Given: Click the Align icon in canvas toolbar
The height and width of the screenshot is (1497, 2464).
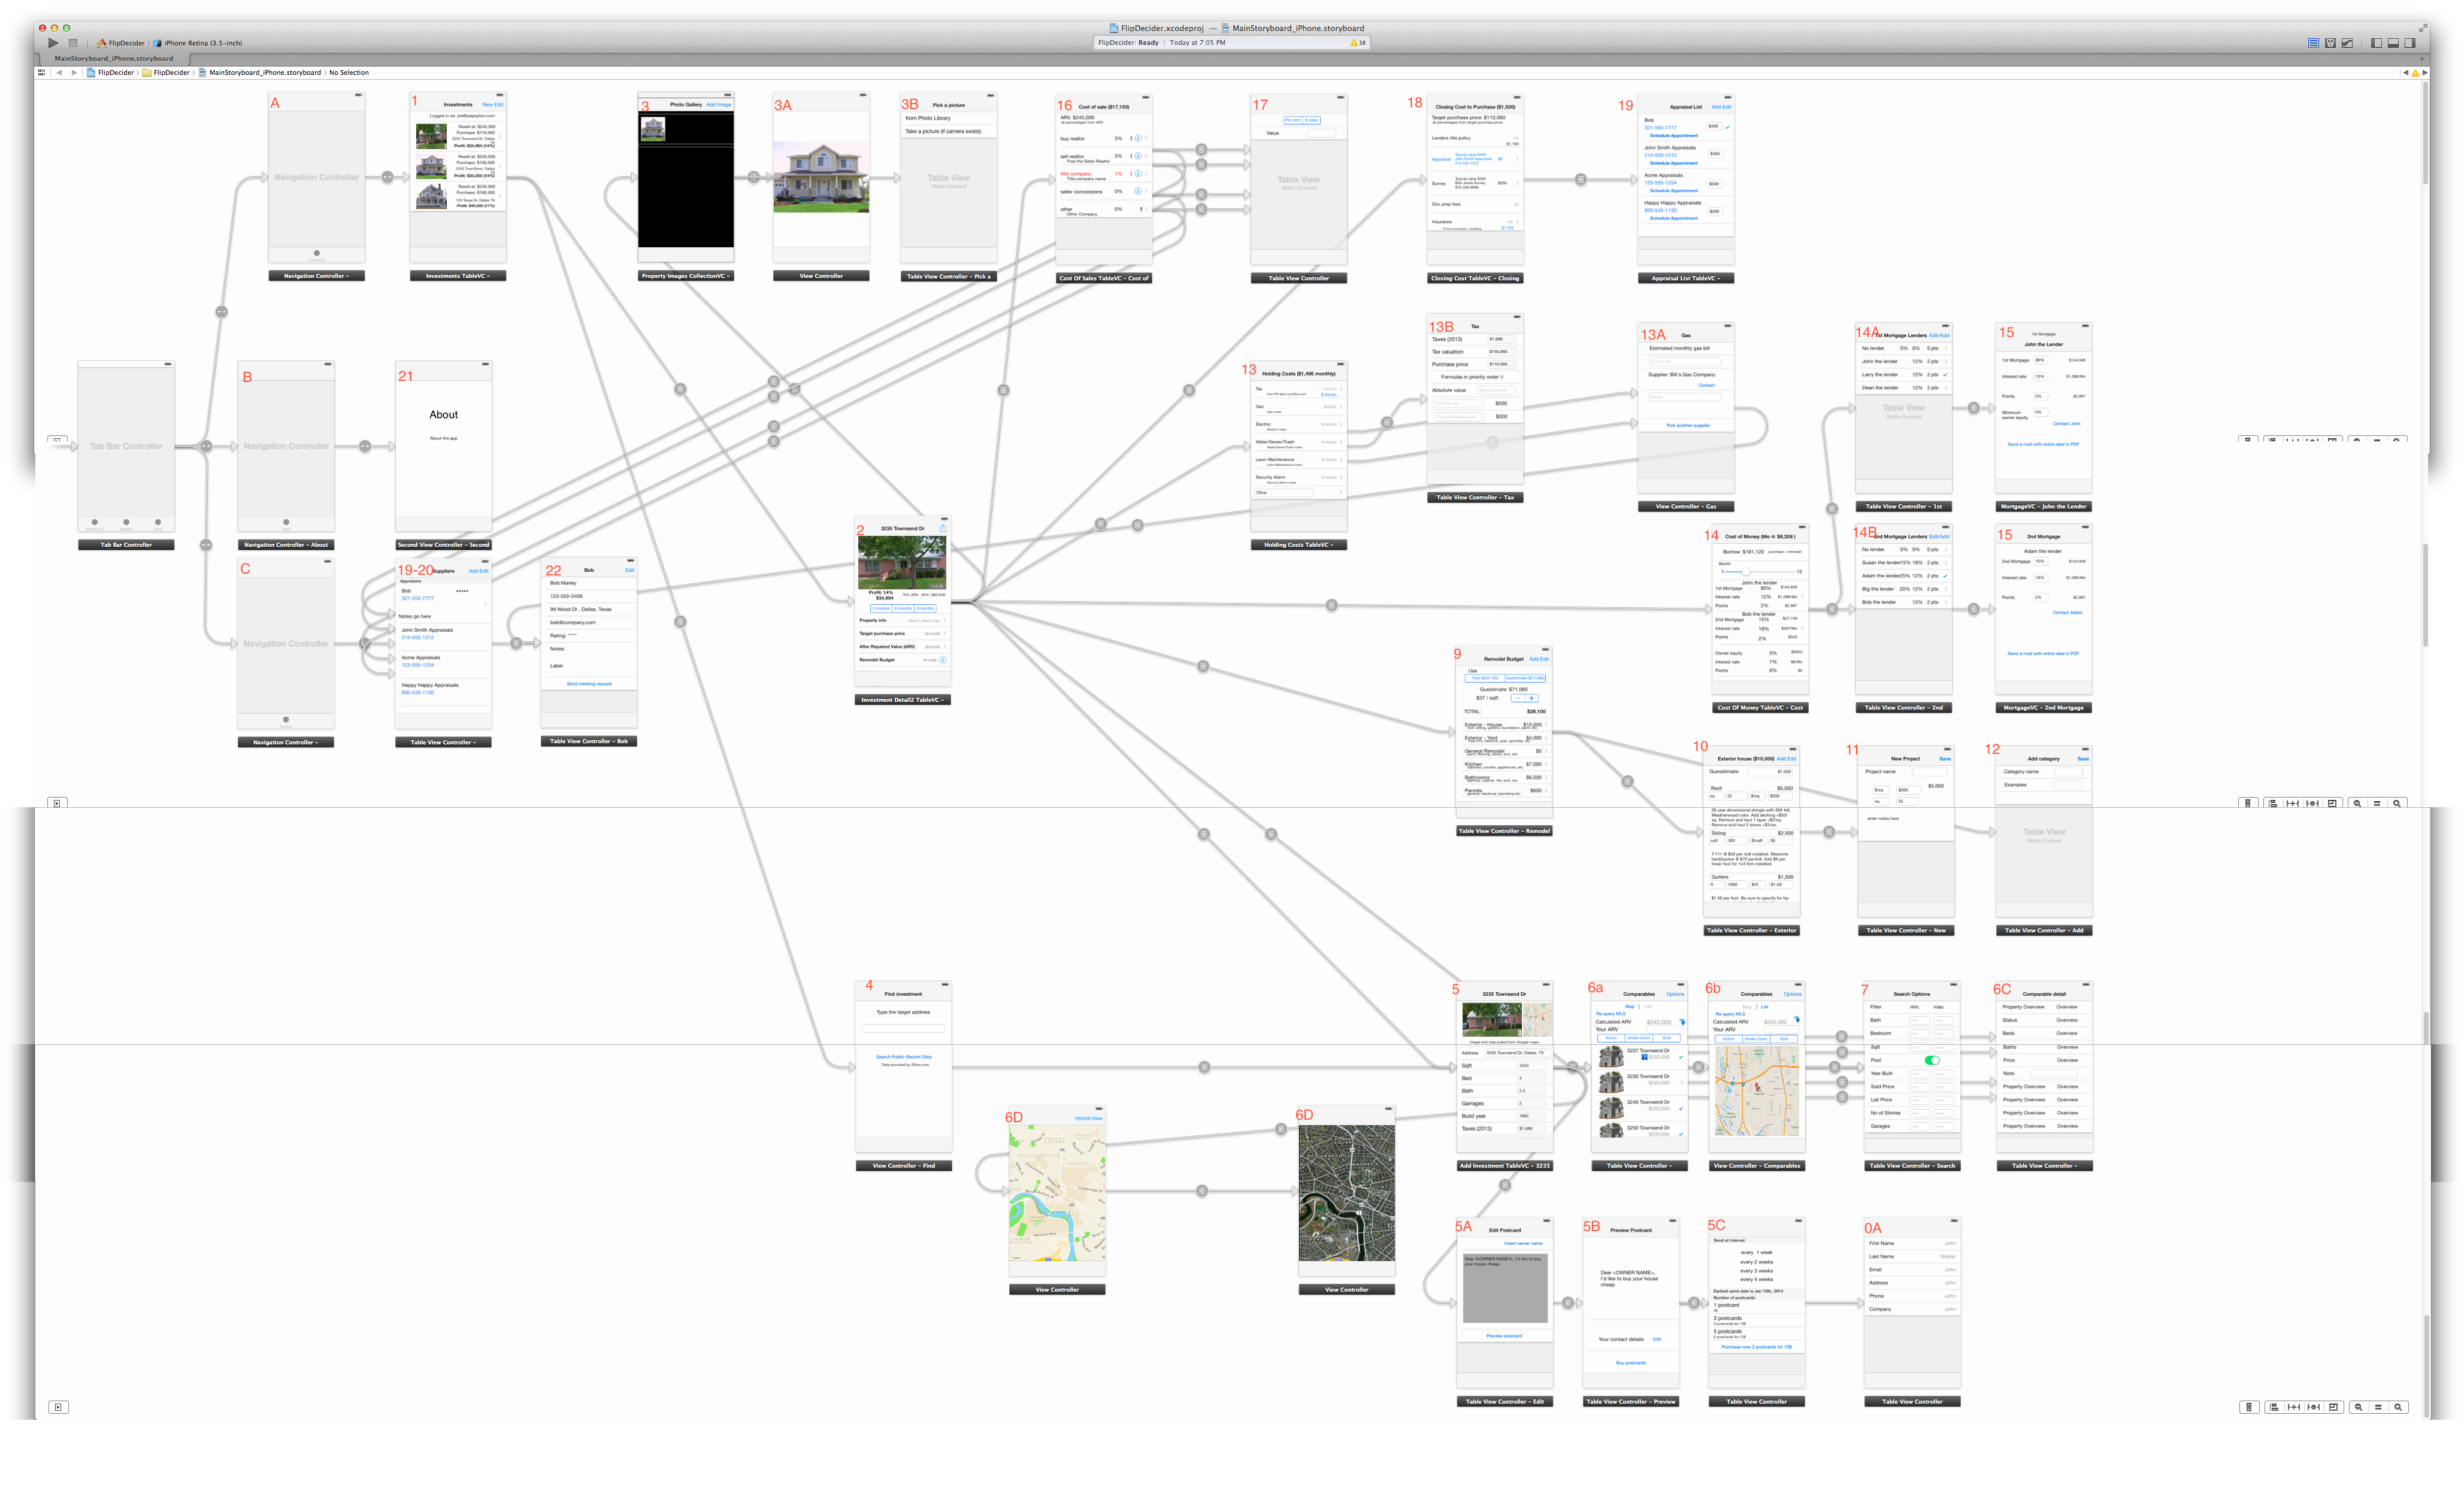Looking at the screenshot, I should point(2274,1407).
